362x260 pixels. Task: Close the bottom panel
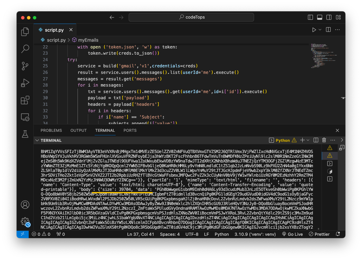click(x=337, y=130)
